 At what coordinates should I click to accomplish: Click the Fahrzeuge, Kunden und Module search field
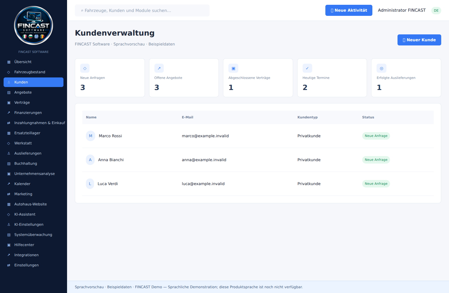point(142,10)
